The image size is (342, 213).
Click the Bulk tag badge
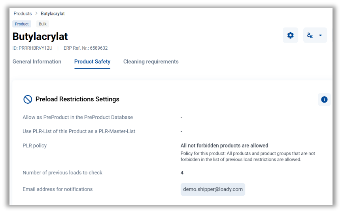click(x=43, y=24)
